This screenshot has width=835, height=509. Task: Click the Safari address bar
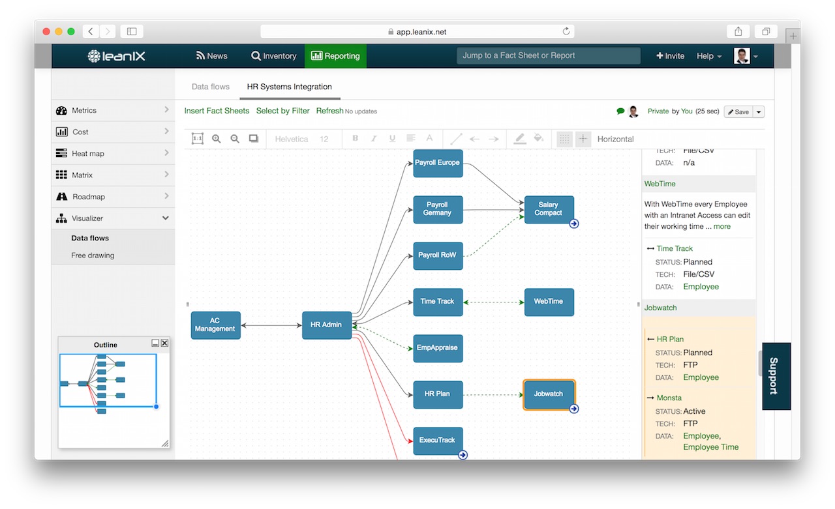tap(417, 31)
